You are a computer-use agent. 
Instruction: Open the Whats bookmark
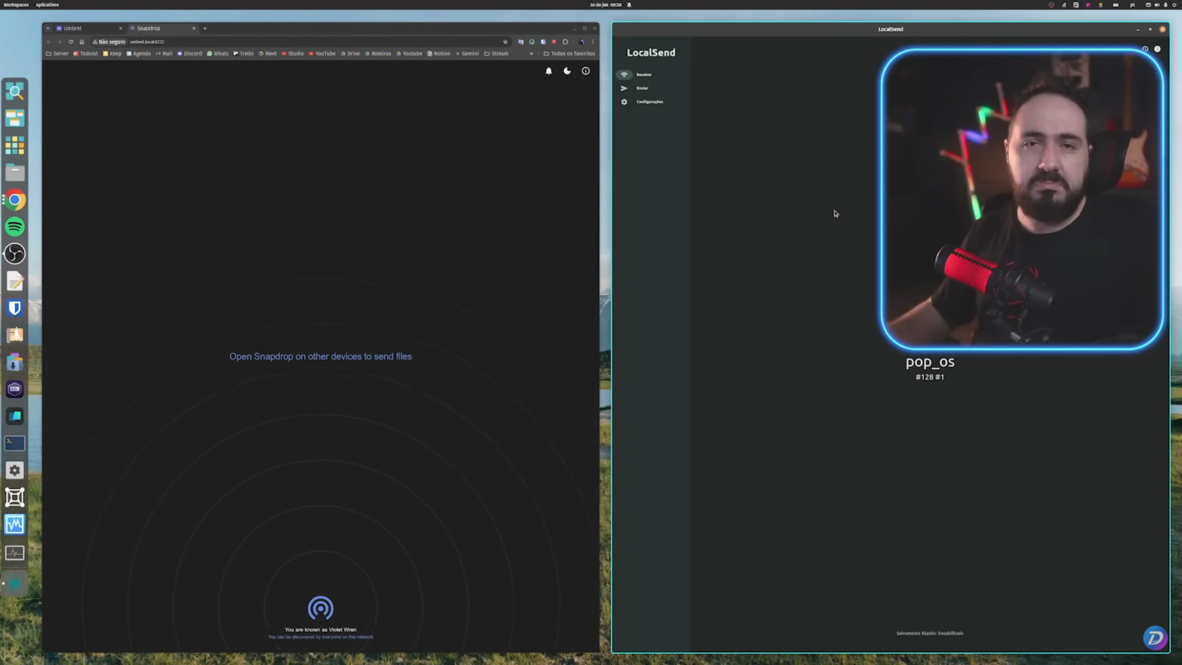218,54
